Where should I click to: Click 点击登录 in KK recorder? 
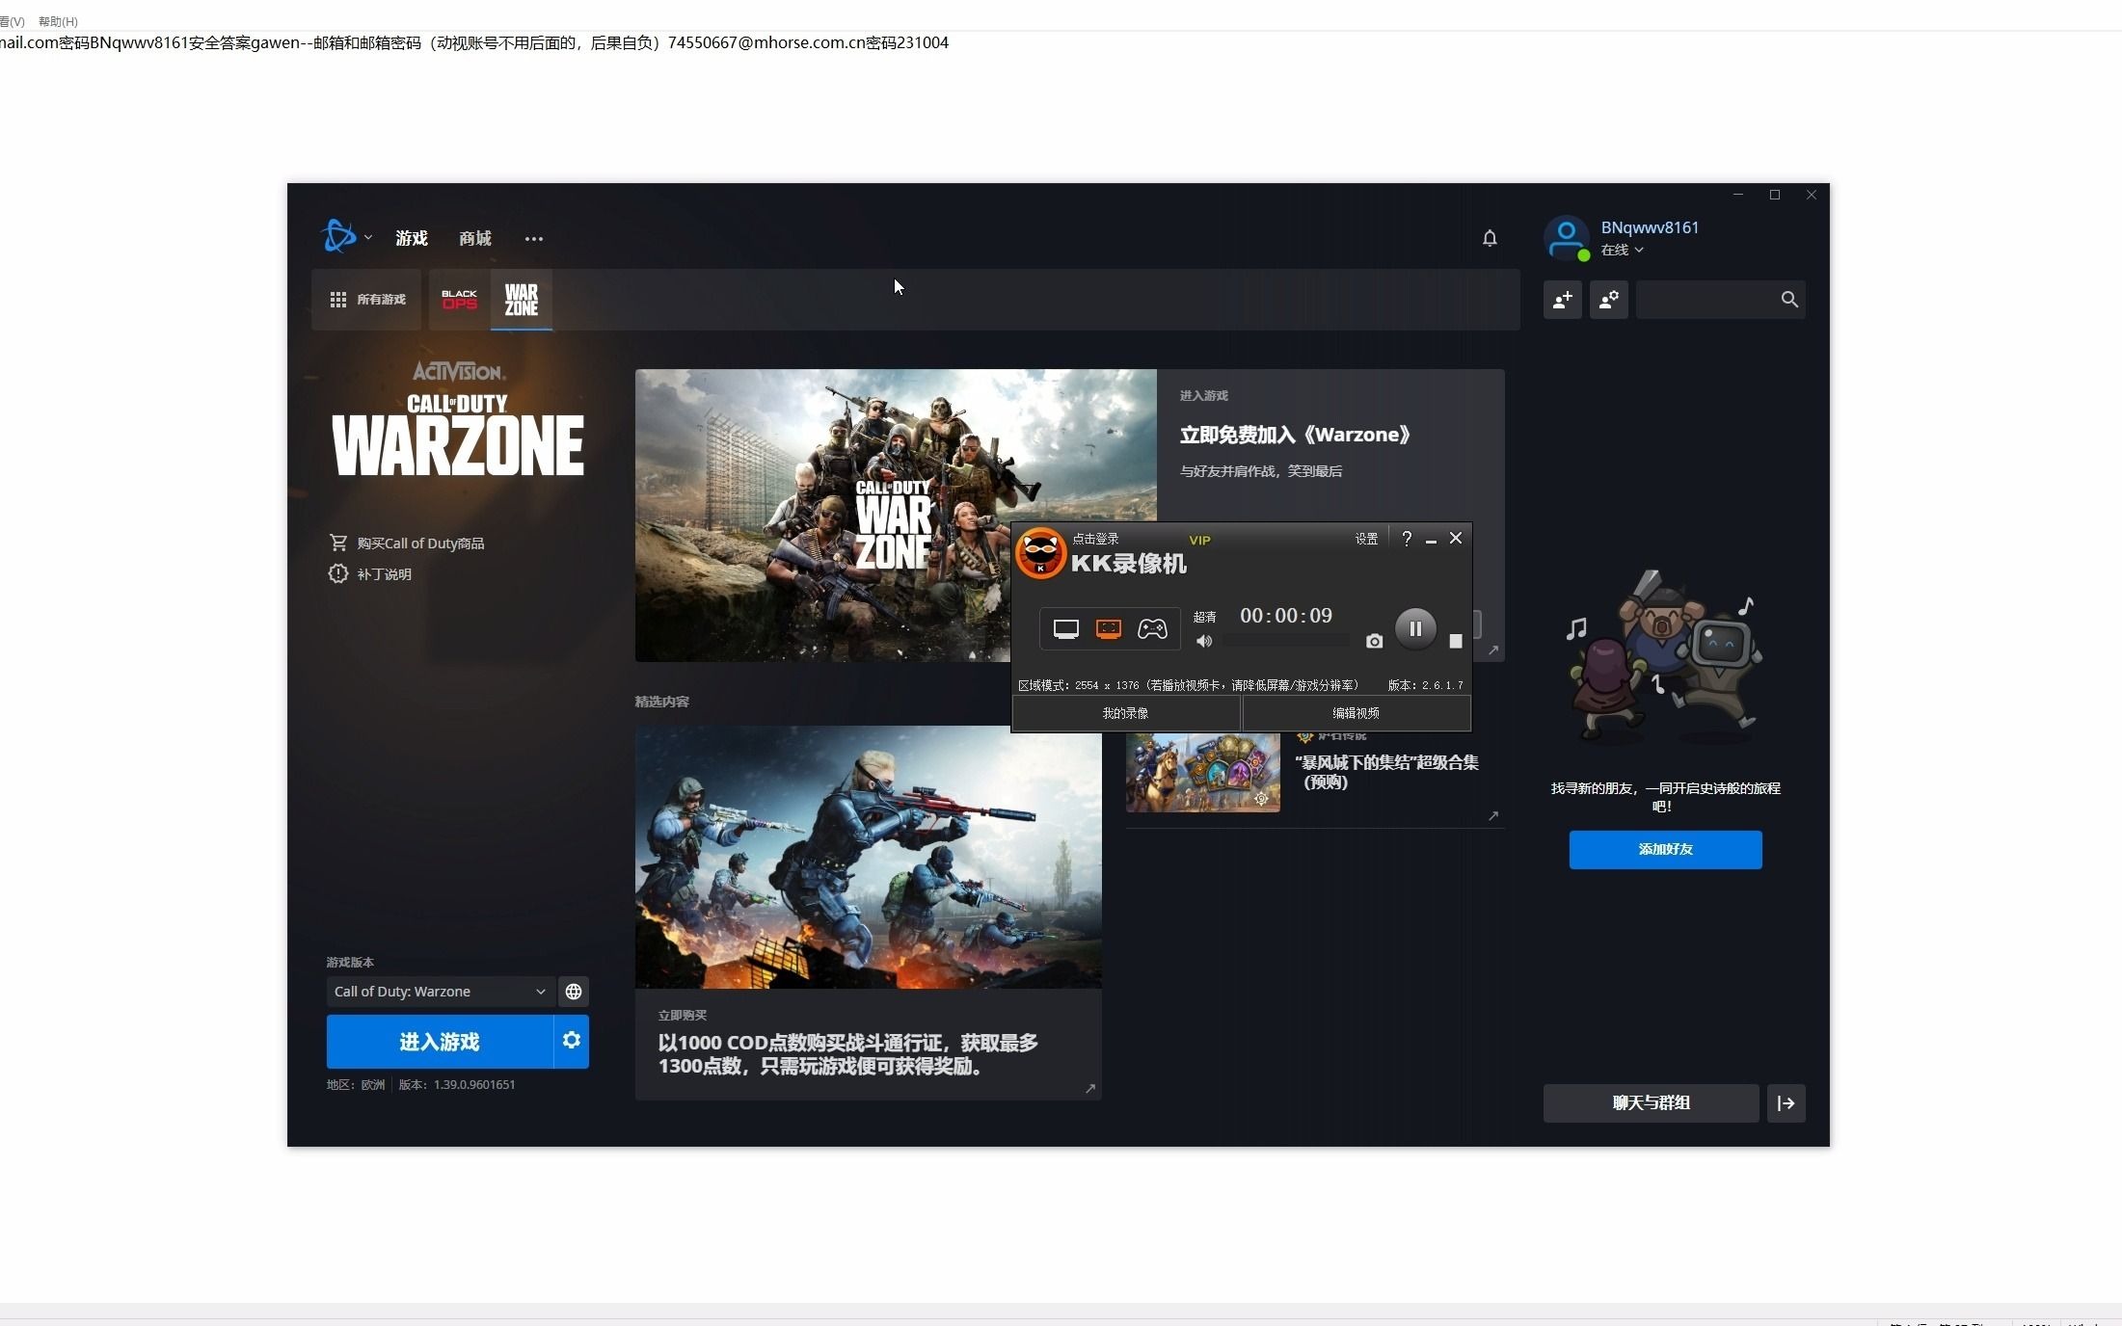1095,540
